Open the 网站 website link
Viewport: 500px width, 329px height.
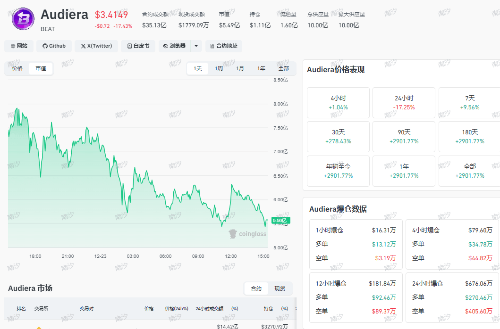19,46
